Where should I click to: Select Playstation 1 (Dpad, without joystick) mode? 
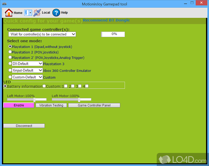[10, 46]
